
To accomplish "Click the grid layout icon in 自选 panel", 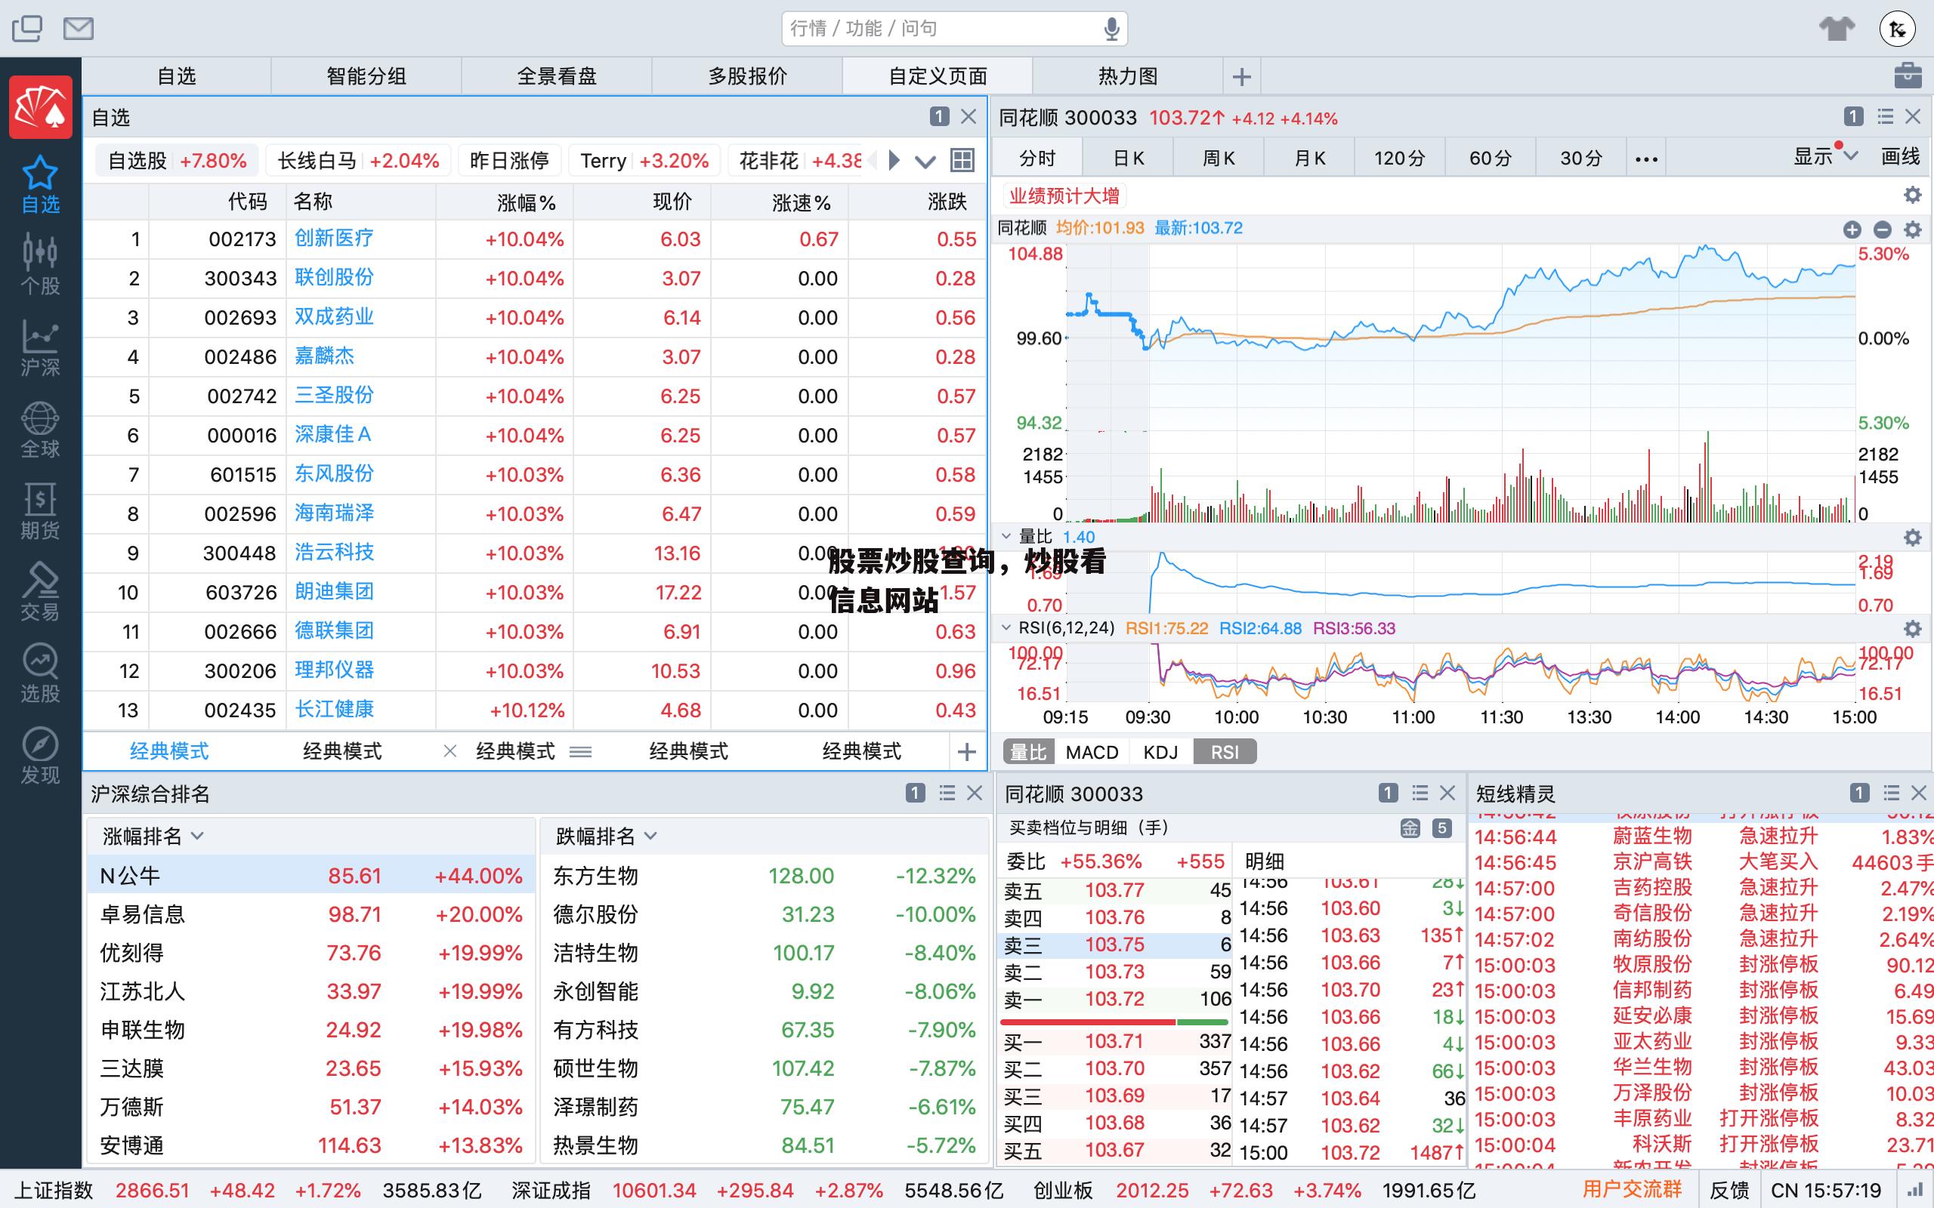I will (962, 161).
